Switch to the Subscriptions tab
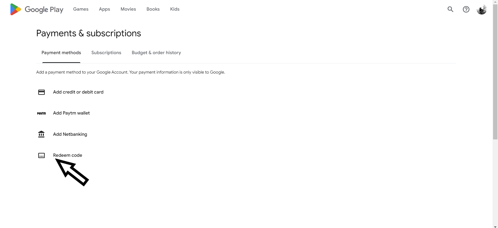 pos(106,53)
